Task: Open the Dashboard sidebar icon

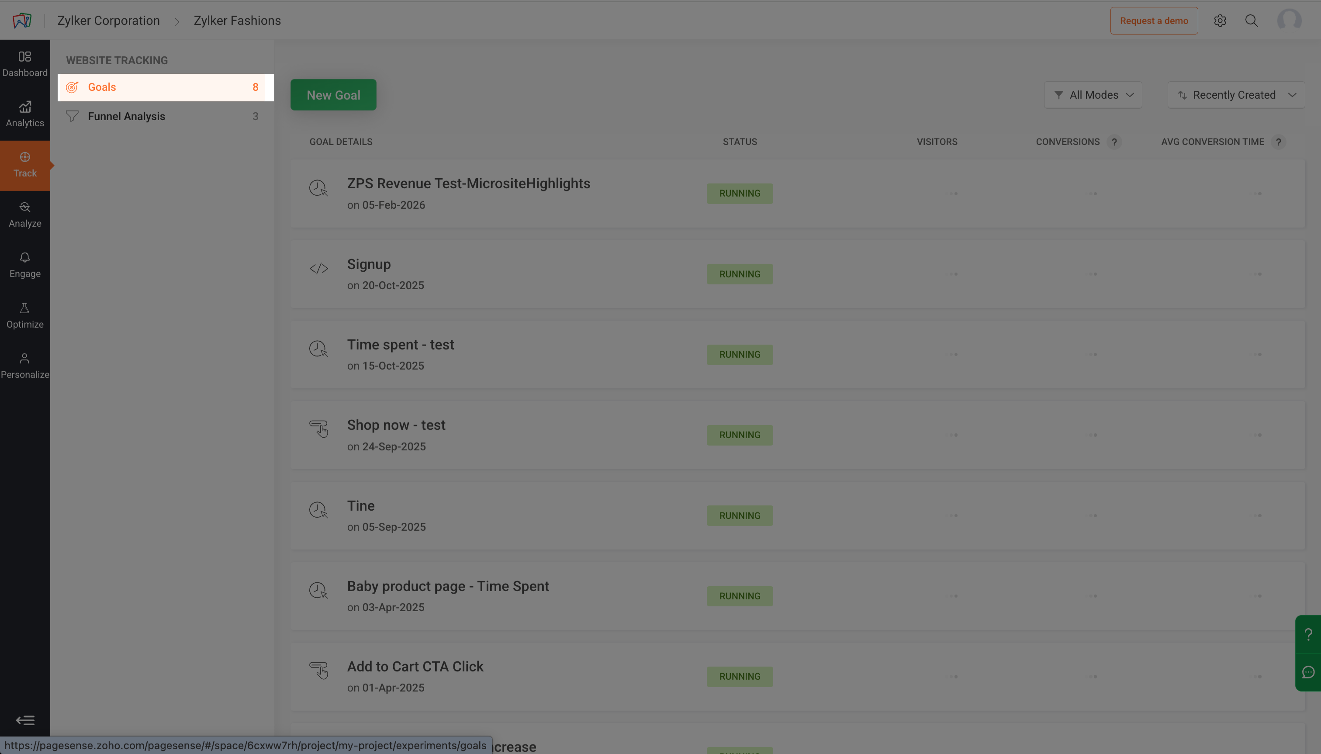Action: pos(25,63)
